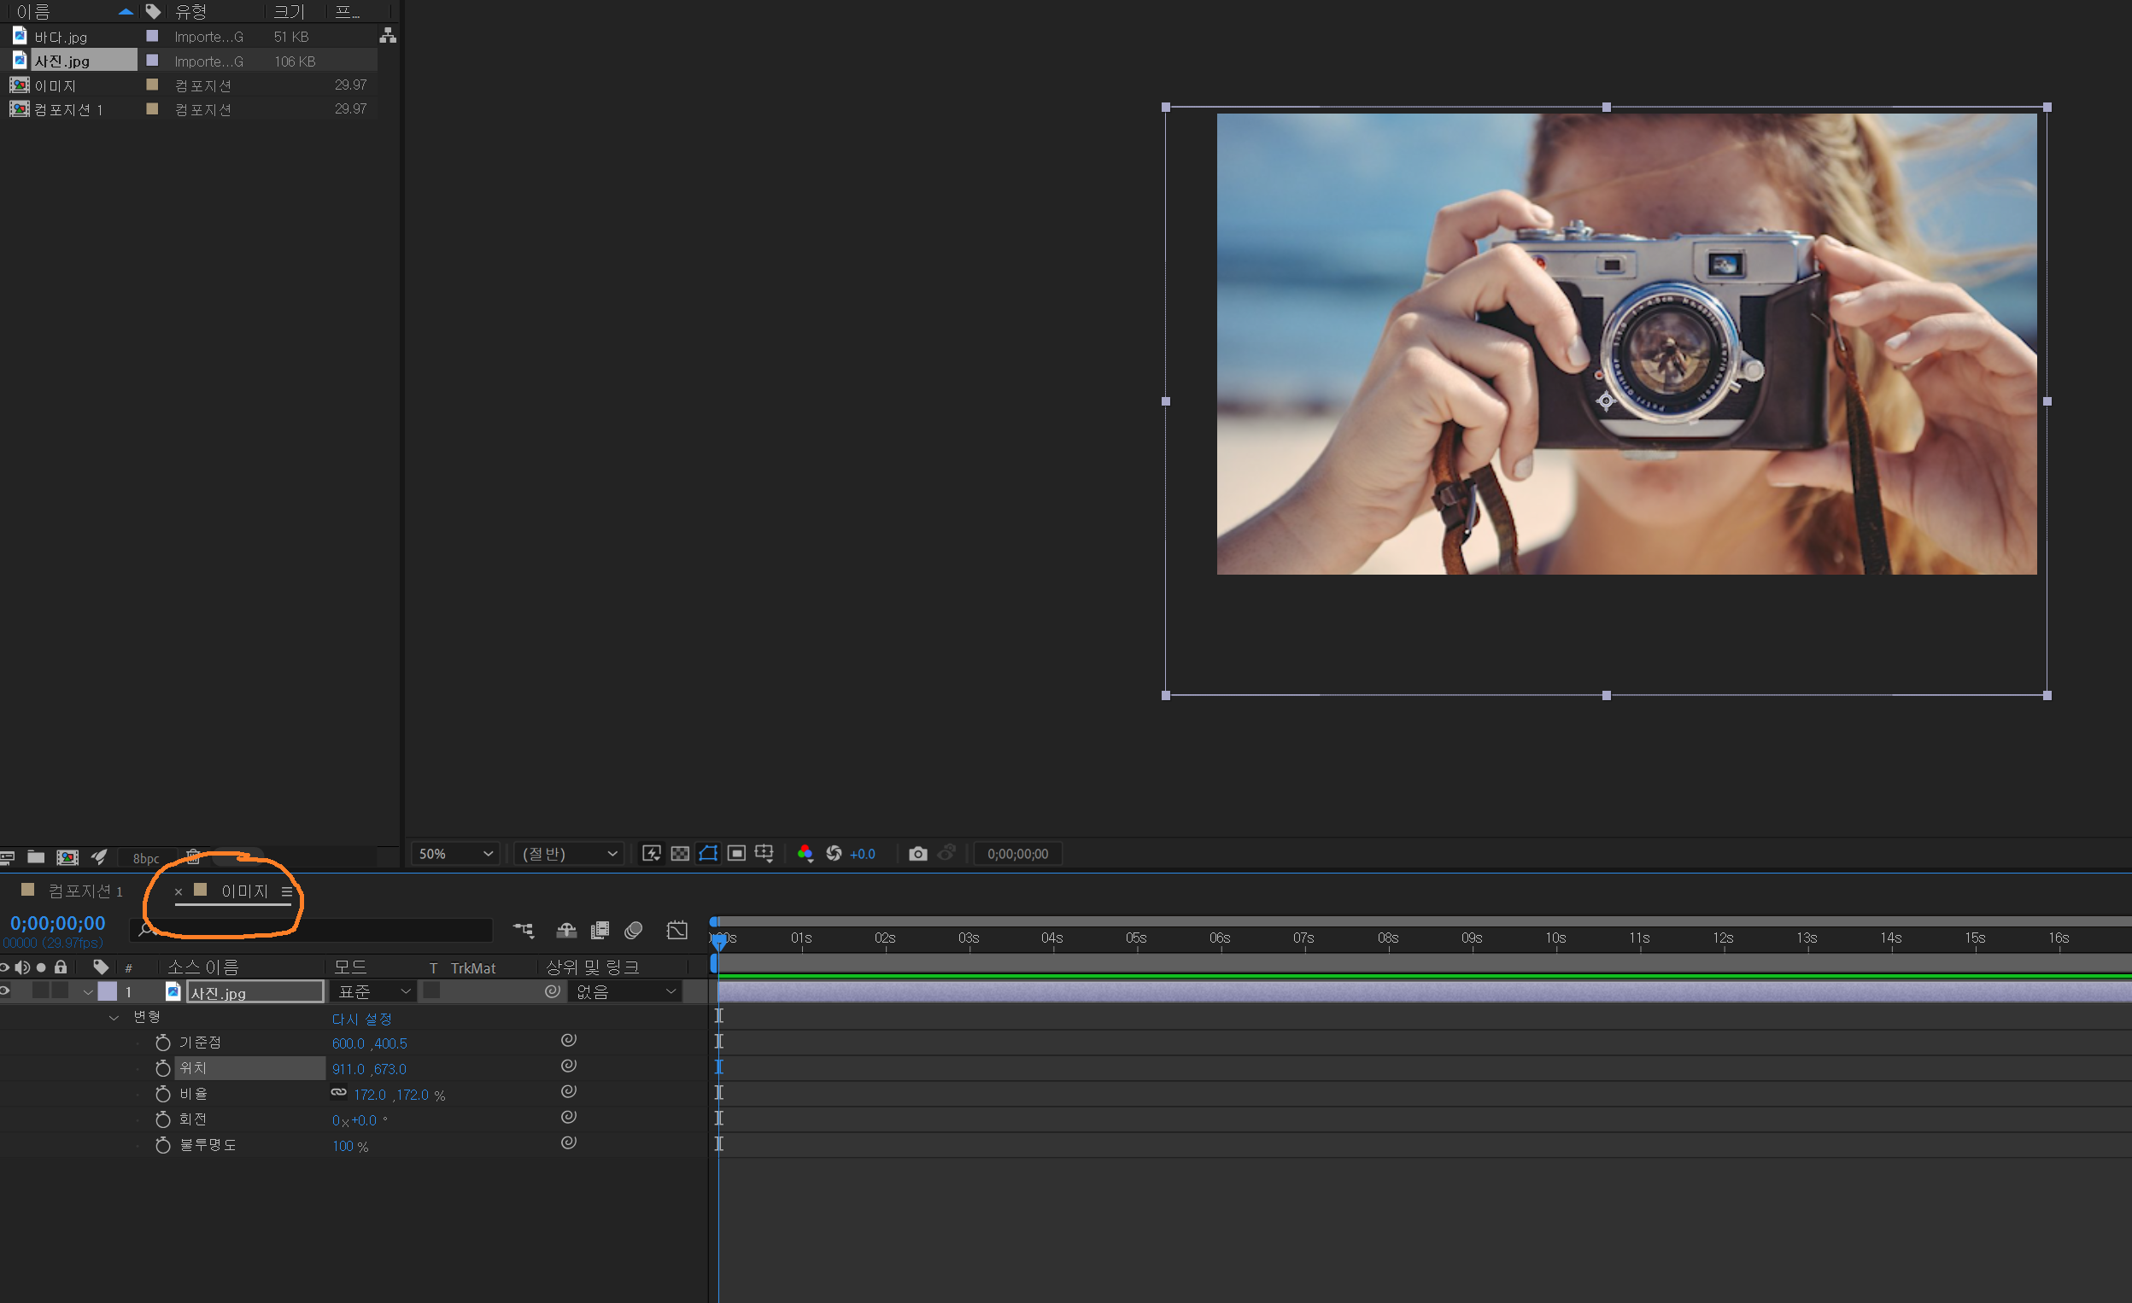The width and height of the screenshot is (2132, 1303).
Task: Toggle mask and shape path visibility
Action: point(708,854)
